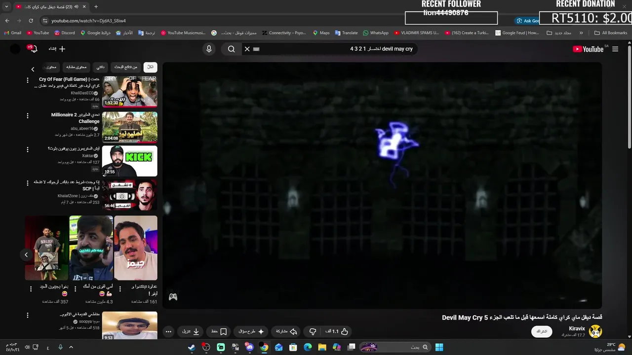This screenshot has height=355, width=632.
Task: Open the account avatar menu
Action: coord(15,49)
